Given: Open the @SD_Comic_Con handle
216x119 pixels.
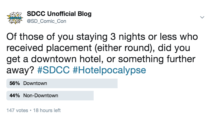Looking at the screenshot, I should (x=47, y=21).
